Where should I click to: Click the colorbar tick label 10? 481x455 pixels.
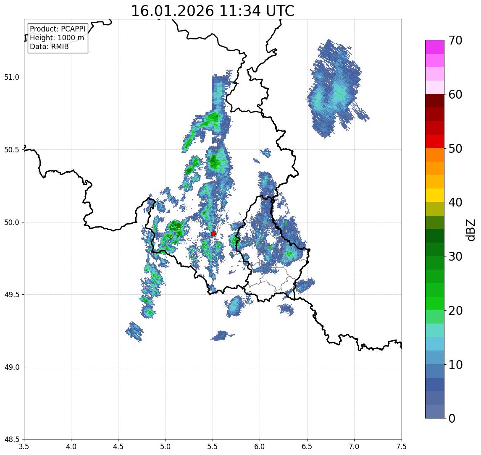tap(455, 365)
